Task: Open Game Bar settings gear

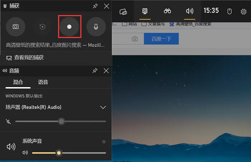Action: coord(243,11)
